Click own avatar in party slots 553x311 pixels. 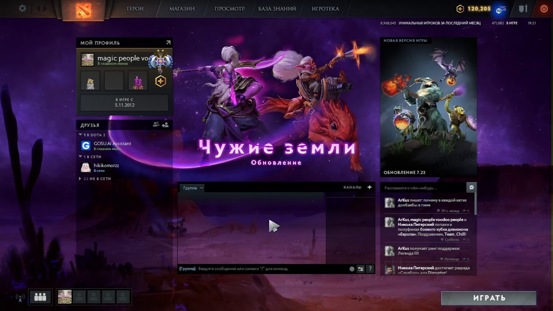point(65,297)
